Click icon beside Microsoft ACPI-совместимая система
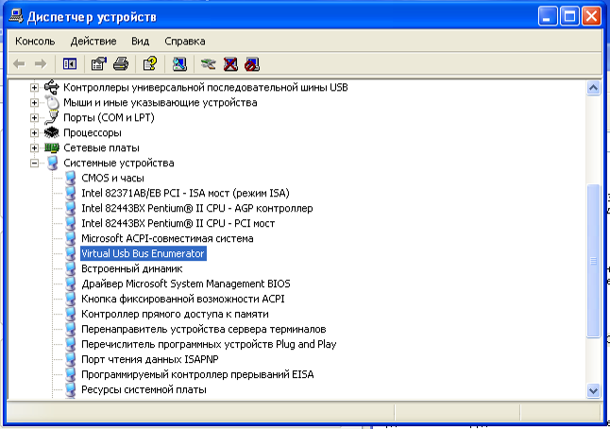The width and height of the screenshot is (610, 429). click(x=71, y=238)
